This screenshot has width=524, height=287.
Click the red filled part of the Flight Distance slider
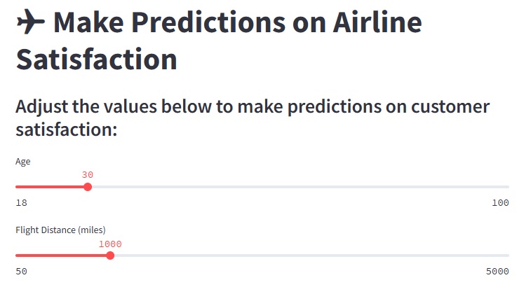(x=62, y=255)
